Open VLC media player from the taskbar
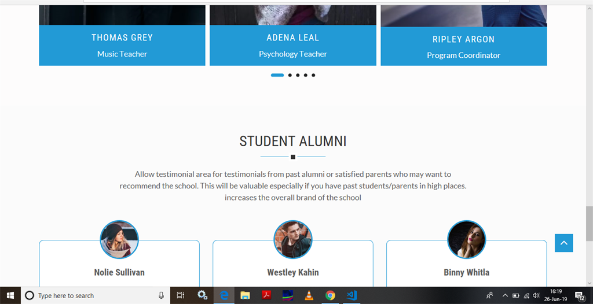The height and width of the screenshot is (304, 593). pos(309,295)
